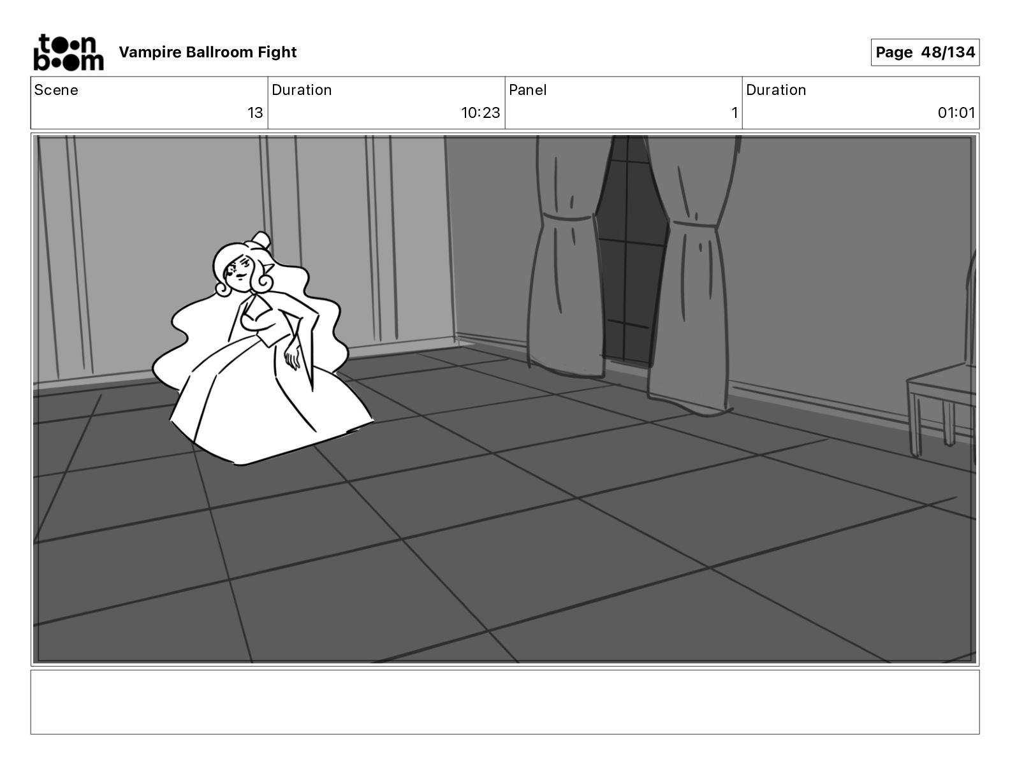Select the 'Vampire Ballroom Fight' title text
Viewport: 1010px width, 780px height.
208,52
